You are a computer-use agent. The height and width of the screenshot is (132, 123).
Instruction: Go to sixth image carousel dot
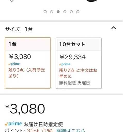click(x=78, y=12)
